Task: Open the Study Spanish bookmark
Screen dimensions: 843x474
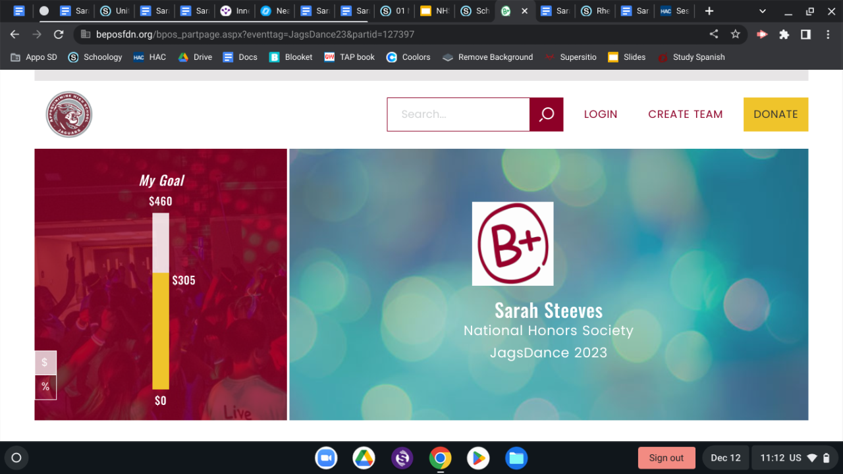Action: 691,57
